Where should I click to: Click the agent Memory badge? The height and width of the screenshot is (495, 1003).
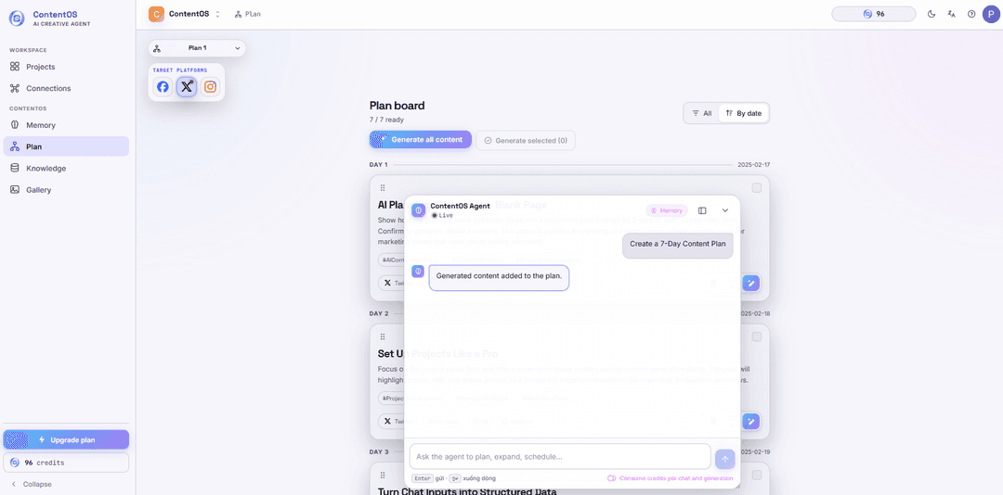click(667, 210)
